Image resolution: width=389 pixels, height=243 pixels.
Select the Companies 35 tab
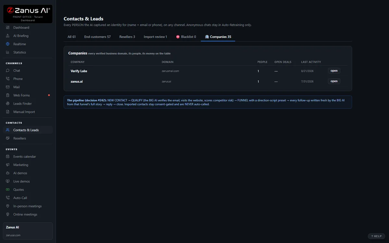(218, 37)
